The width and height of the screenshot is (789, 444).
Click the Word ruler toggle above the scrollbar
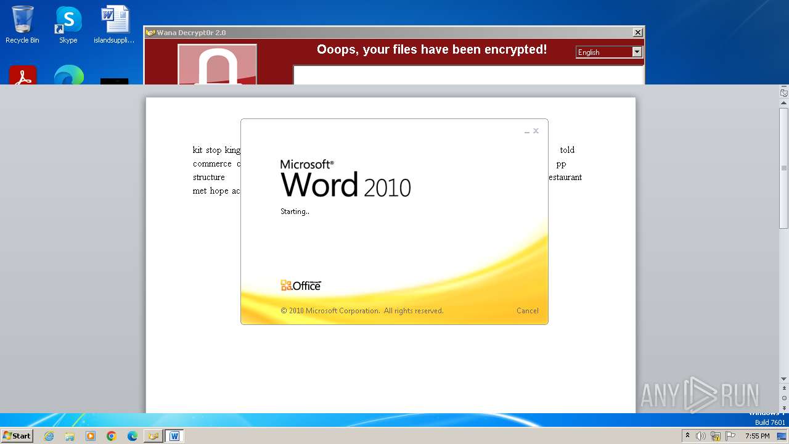tap(783, 93)
